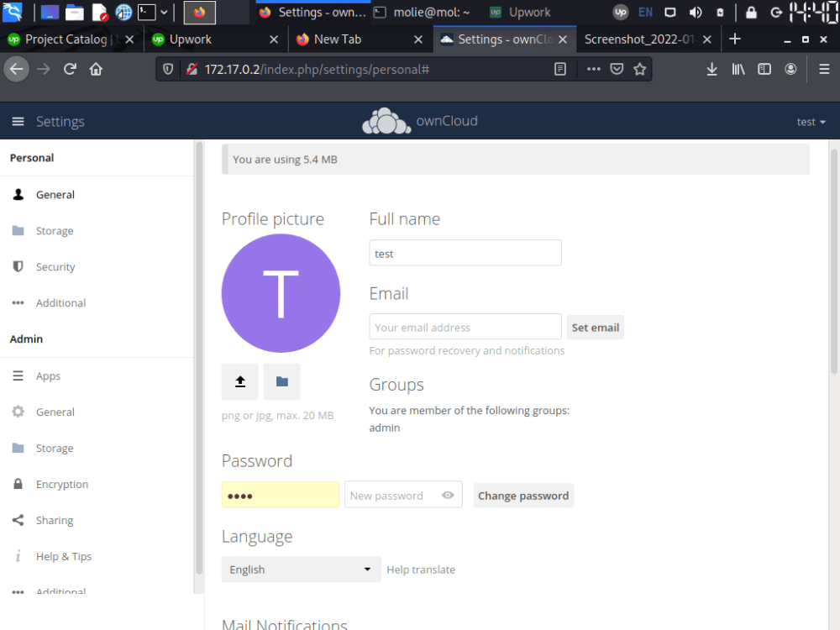Viewport: 840px width, 630px height.
Task: Focus the Your email address field
Action: coord(465,327)
